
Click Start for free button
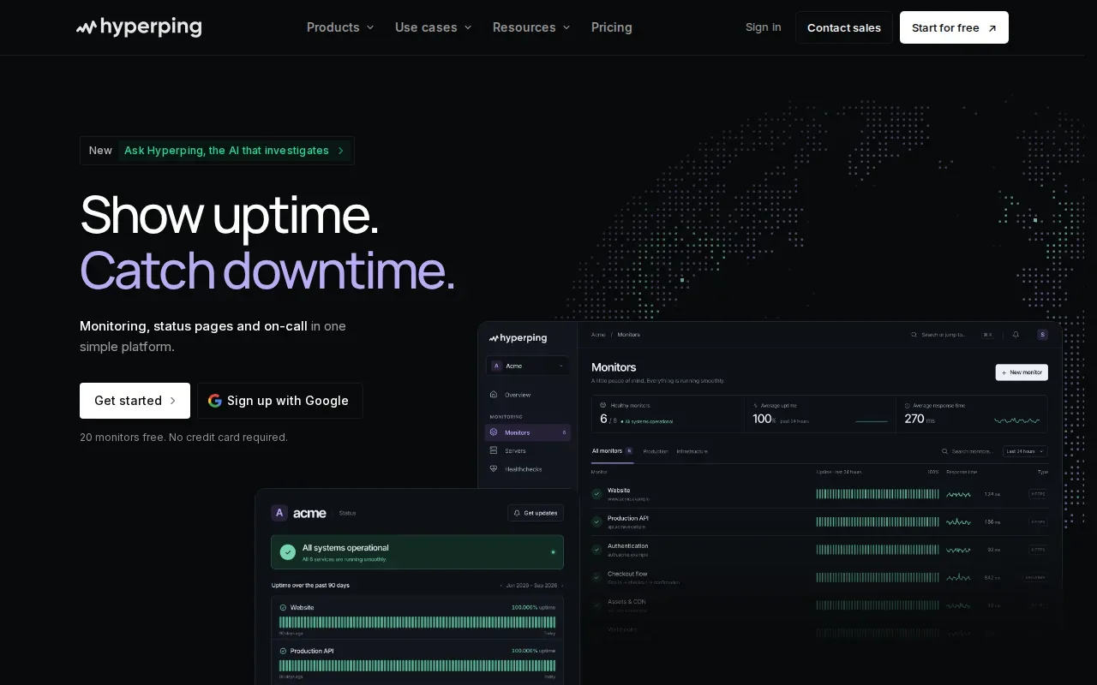point(954,27)
